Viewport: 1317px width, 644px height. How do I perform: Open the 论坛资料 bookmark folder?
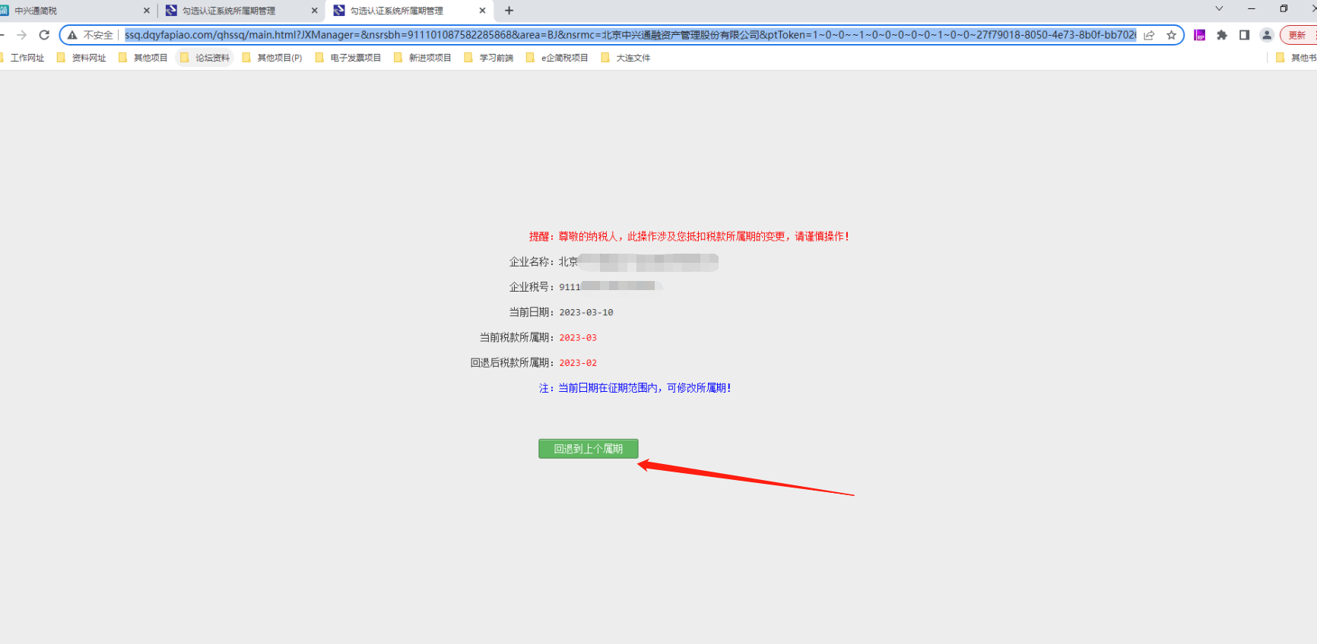click(x=205, y=58)
